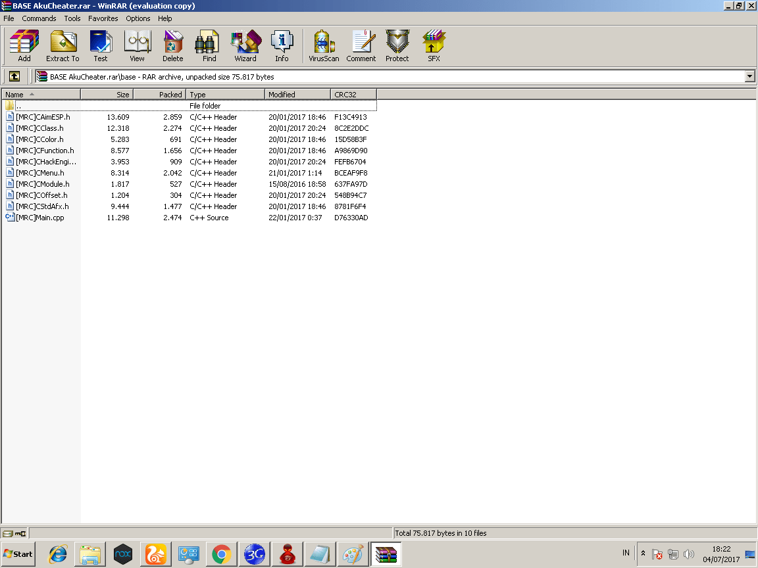Click the drive icon in status bar
Image resolution: width=758 pixels, height=568 pixels.
click(x=7, y=533)
